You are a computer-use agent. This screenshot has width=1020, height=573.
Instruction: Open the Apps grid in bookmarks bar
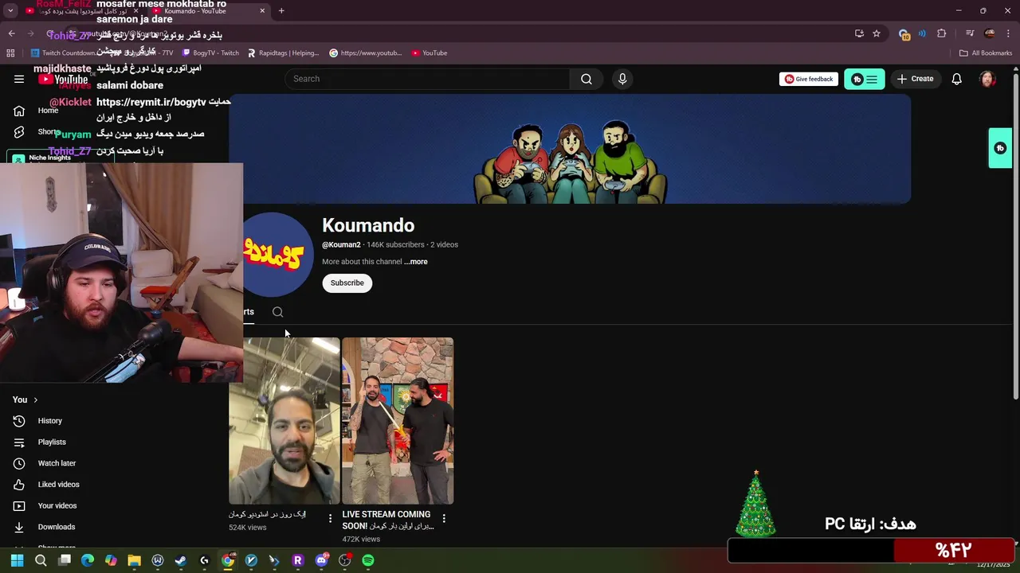10,53
